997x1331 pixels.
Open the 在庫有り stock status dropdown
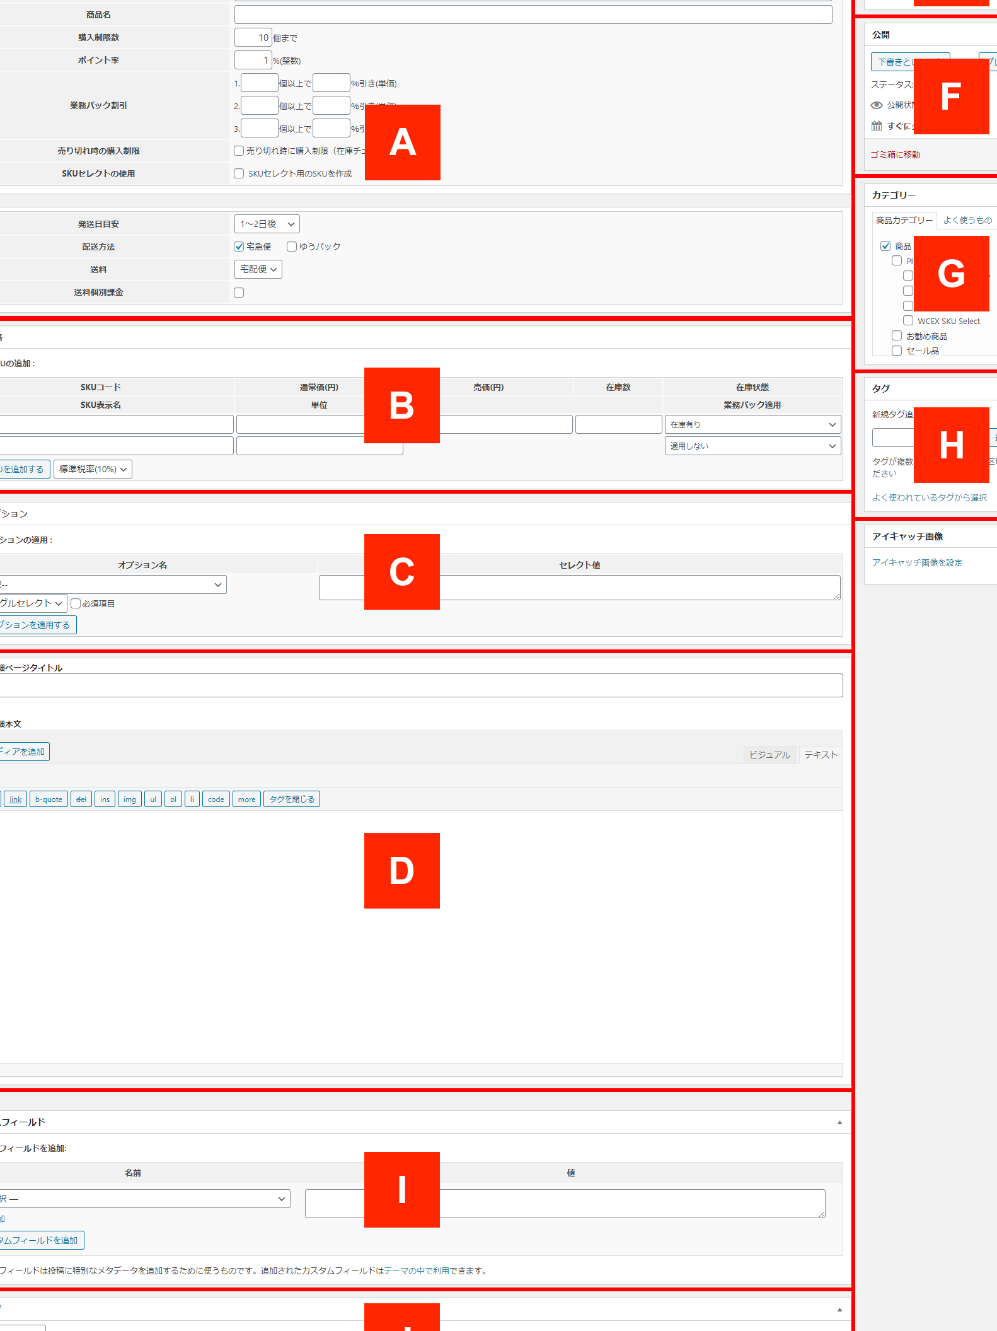tap(752, 425)
